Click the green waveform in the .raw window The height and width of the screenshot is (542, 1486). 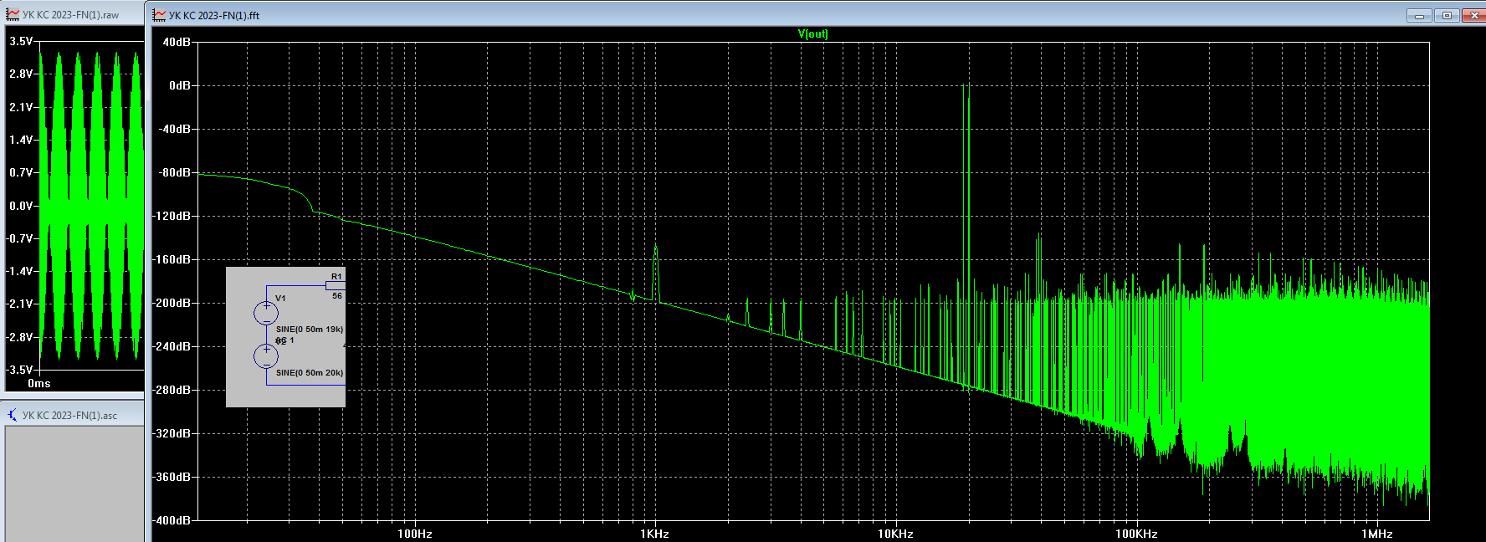pos(90,206)
